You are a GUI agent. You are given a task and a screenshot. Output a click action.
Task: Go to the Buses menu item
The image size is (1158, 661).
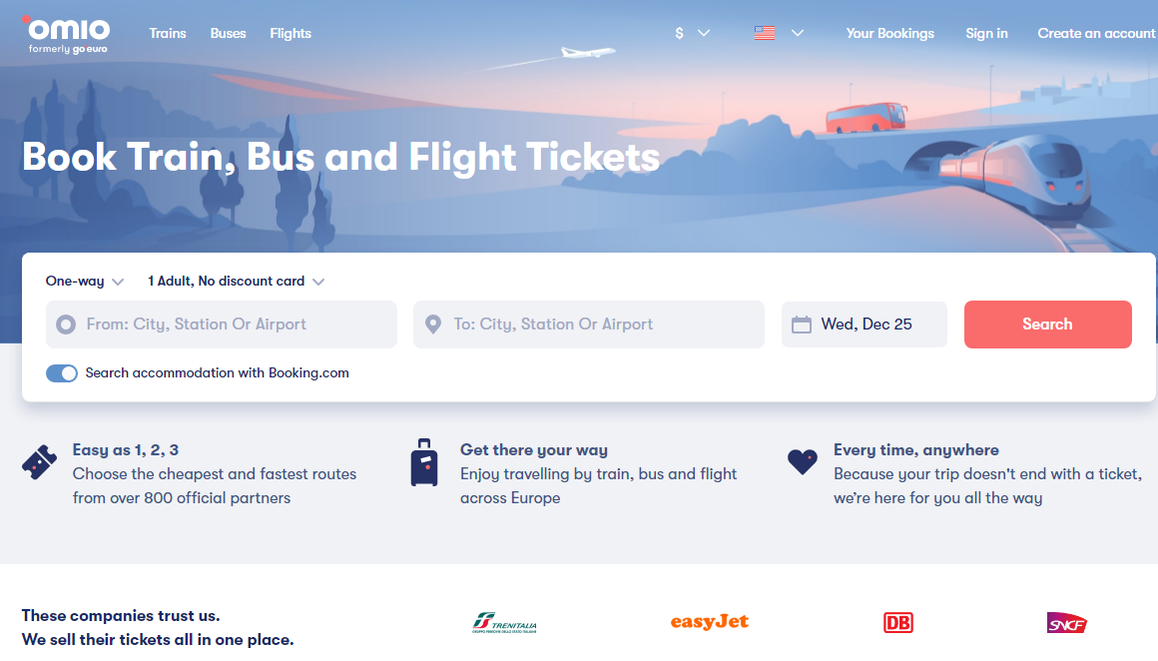(228, 33)
